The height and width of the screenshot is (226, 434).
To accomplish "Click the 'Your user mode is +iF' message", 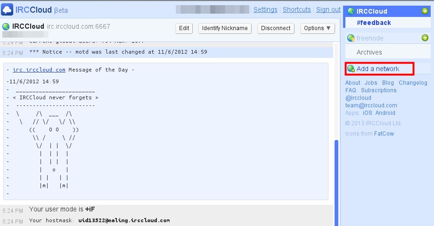I will pyautogui.click(x=62, y=209).
